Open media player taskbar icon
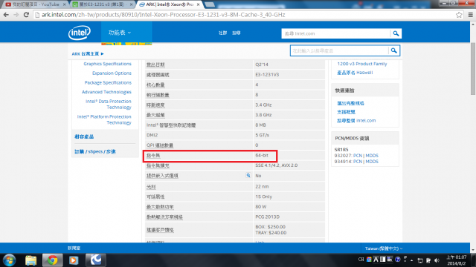This screenshot has width=476, height=267. 74,260
